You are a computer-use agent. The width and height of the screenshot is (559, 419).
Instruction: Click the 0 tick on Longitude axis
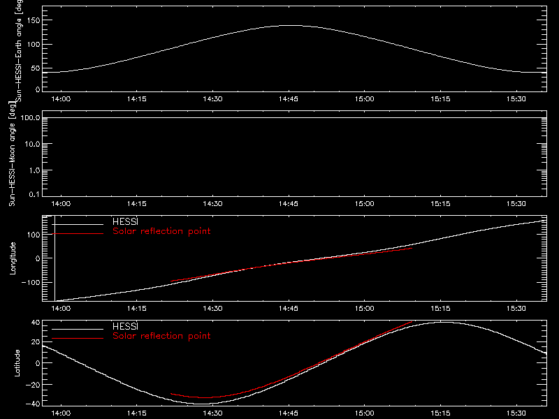point(38,258)
